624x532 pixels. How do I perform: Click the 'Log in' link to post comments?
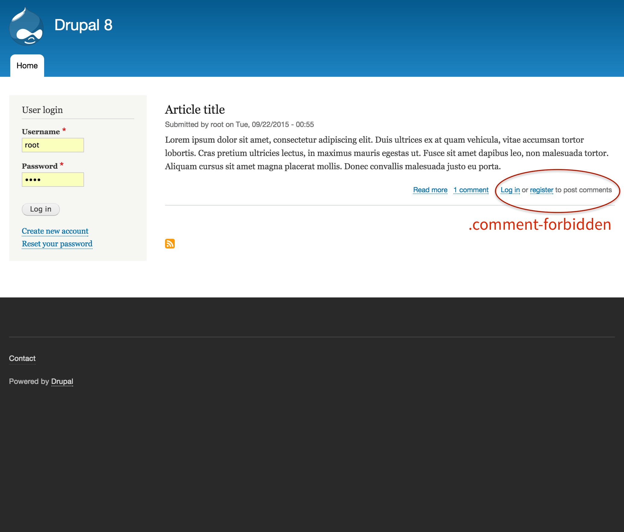[510, 190]
